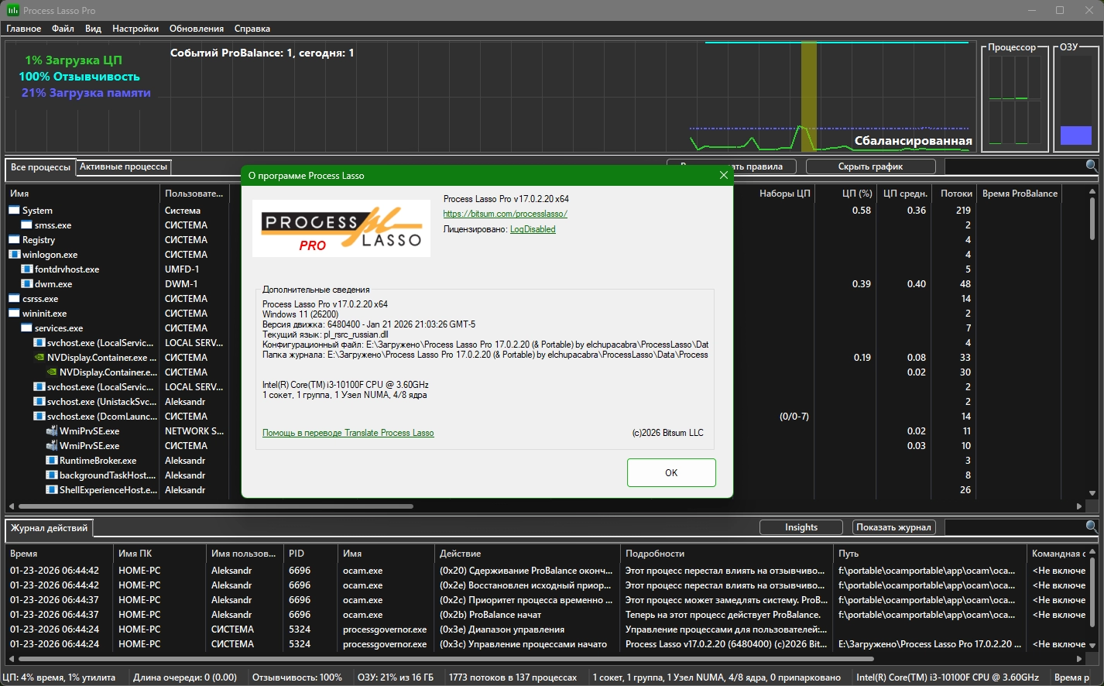Viewport: 1104px width, 686px height.
Task: Click the dwm.exe process icon
Action: [x=26, y=283]
